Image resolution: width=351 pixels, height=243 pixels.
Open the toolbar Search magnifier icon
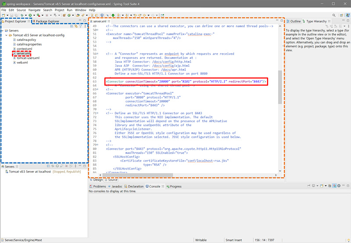click(334, 15)
